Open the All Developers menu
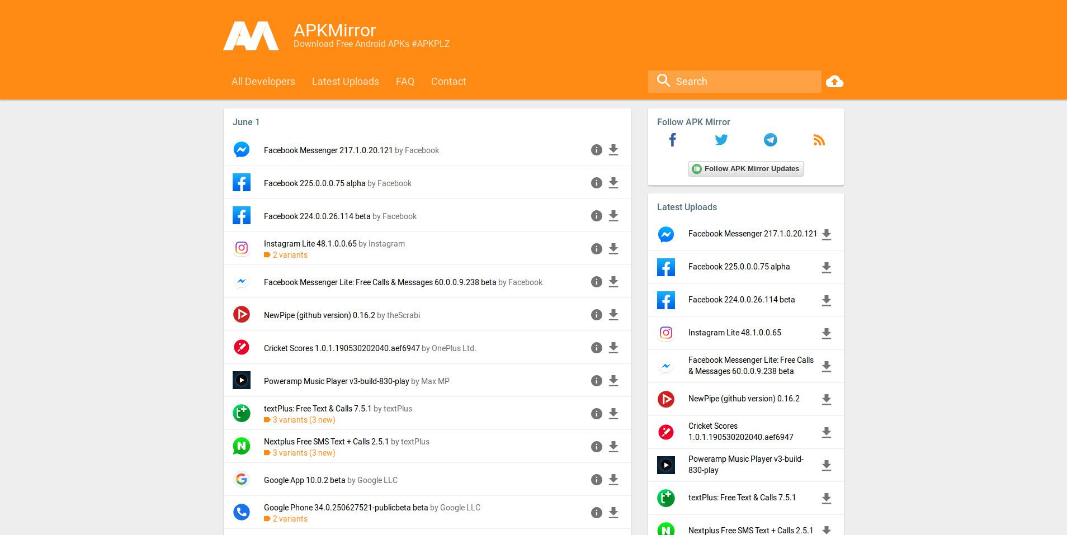The height and width of the screenshot is (535, 1067). tap(263, 82)
